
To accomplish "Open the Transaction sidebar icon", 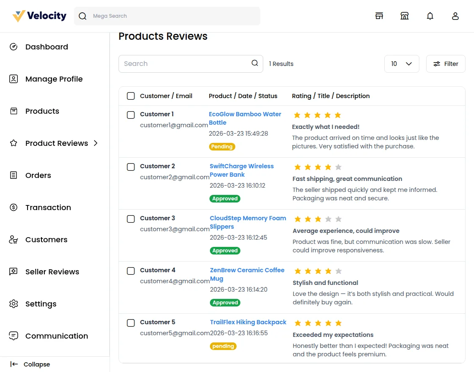I will 13,207.
